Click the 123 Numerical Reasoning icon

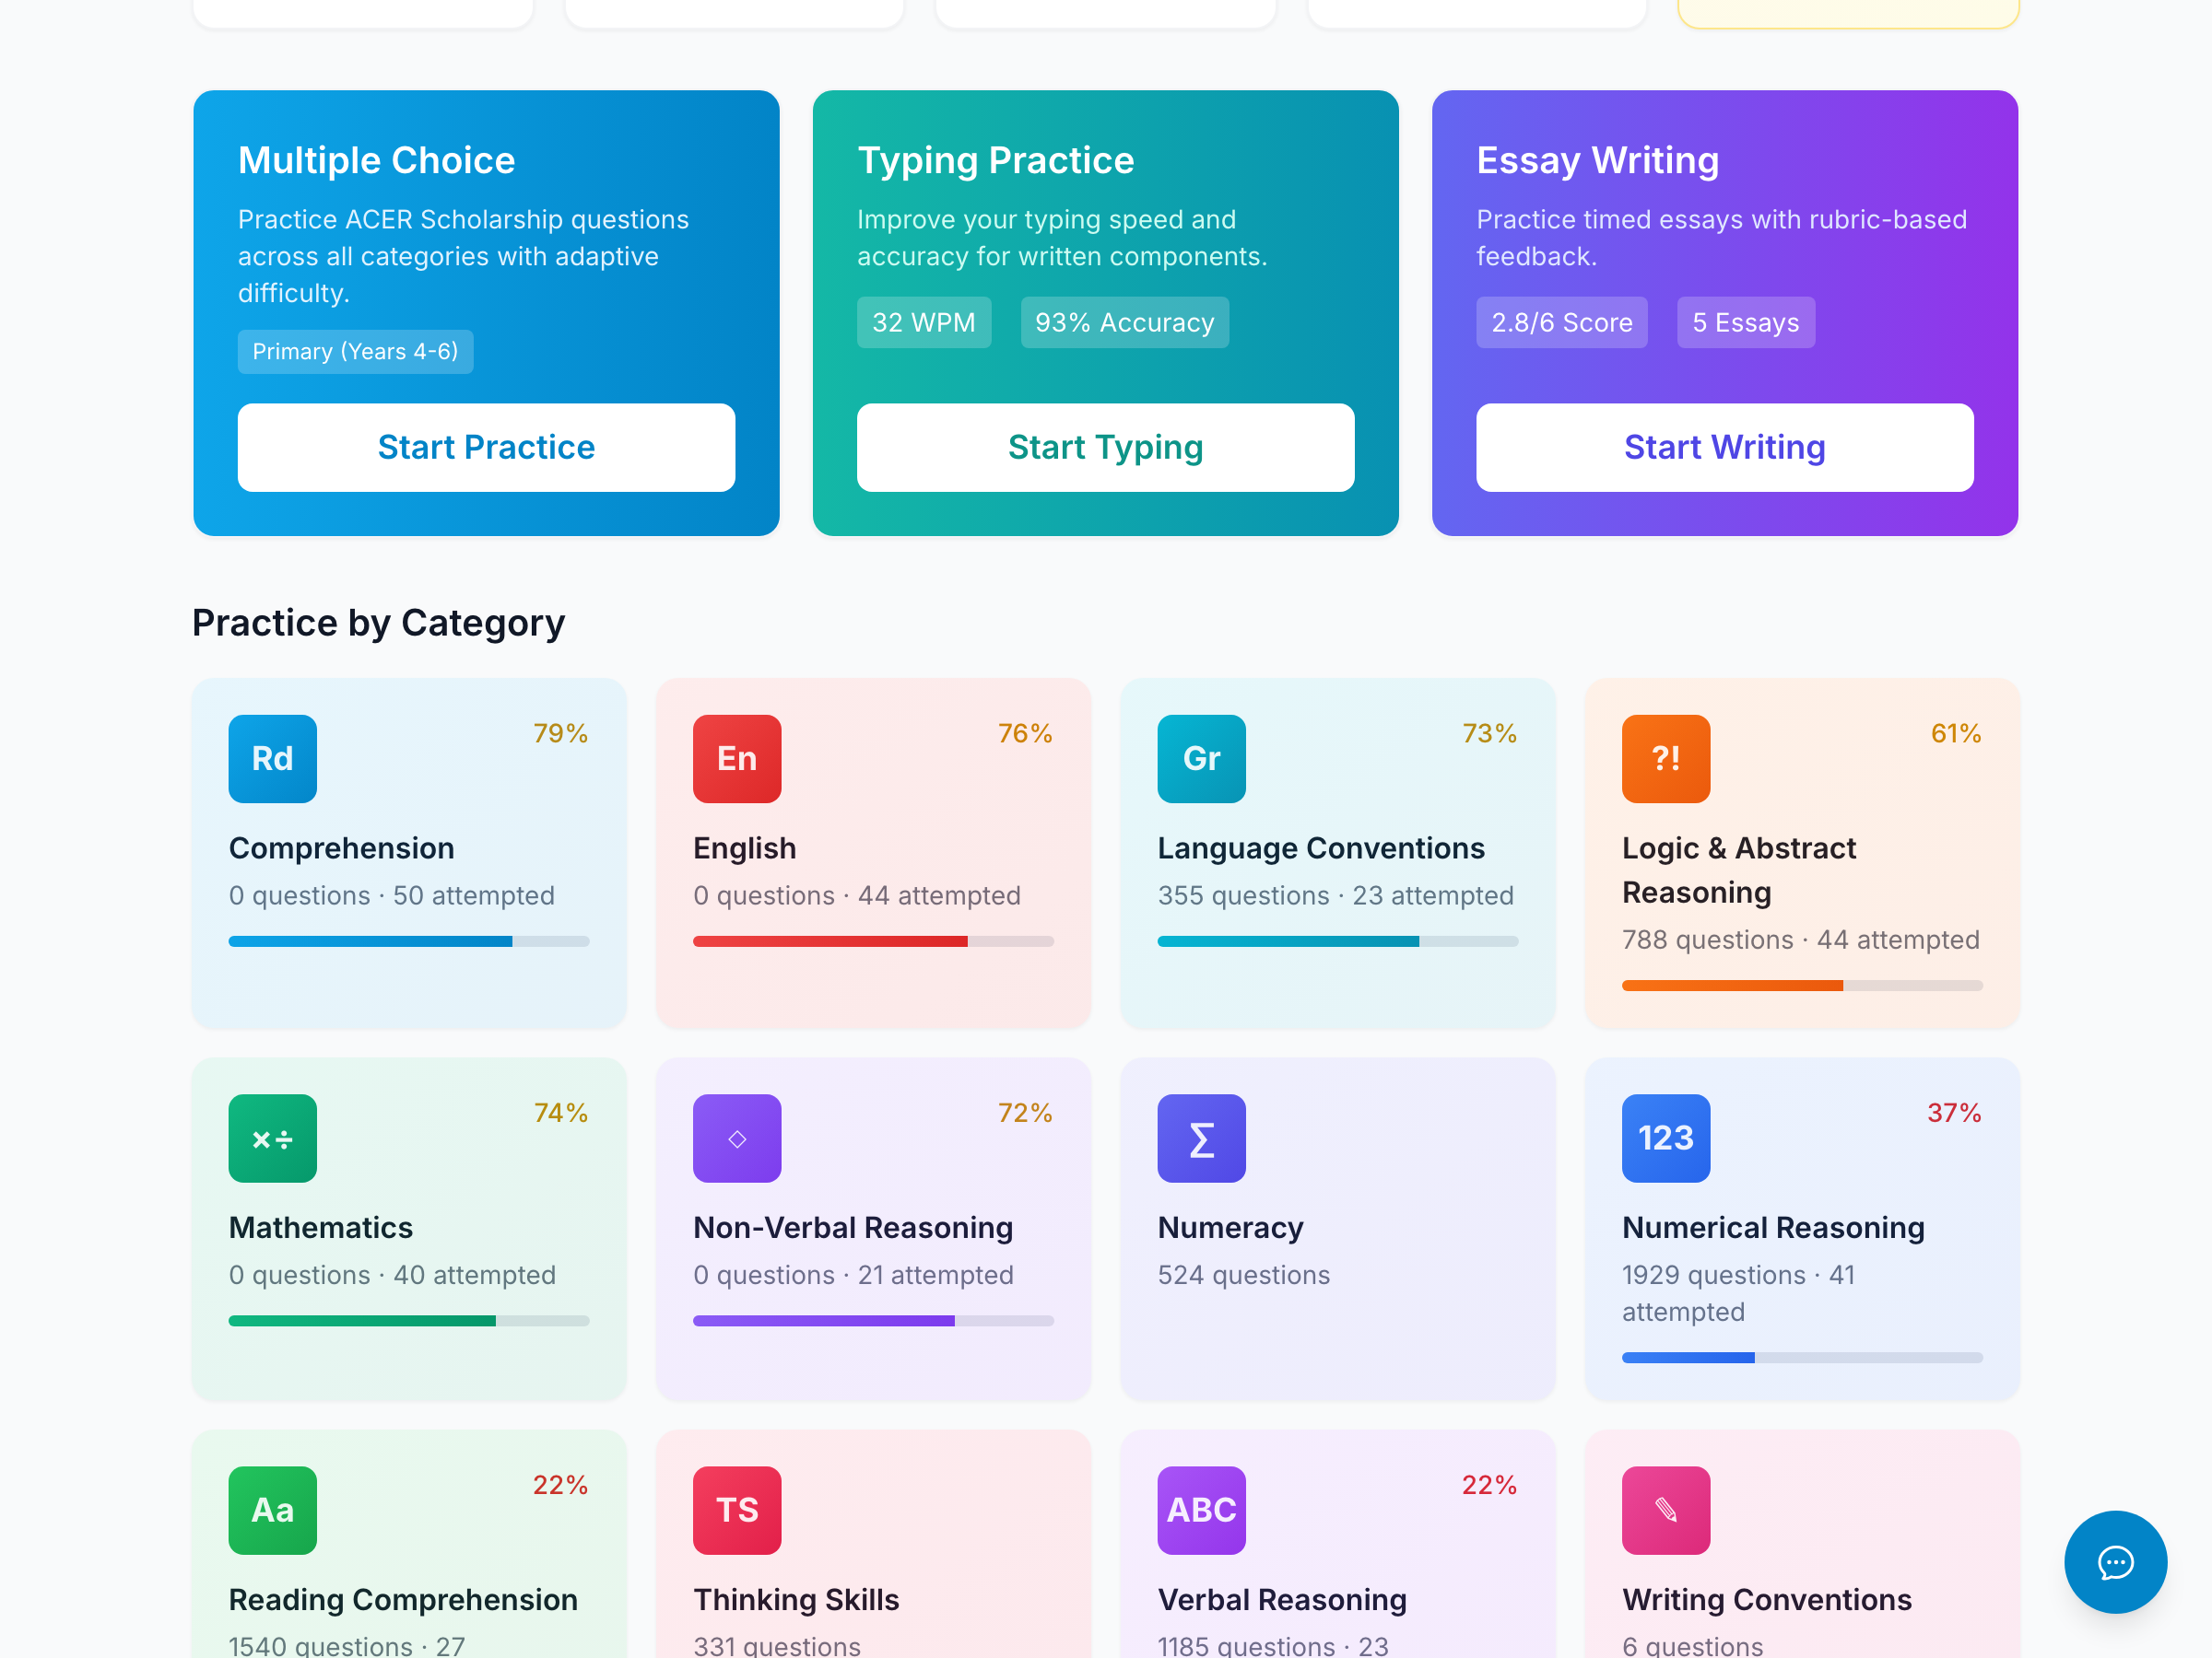[x=1665, y=1138]
